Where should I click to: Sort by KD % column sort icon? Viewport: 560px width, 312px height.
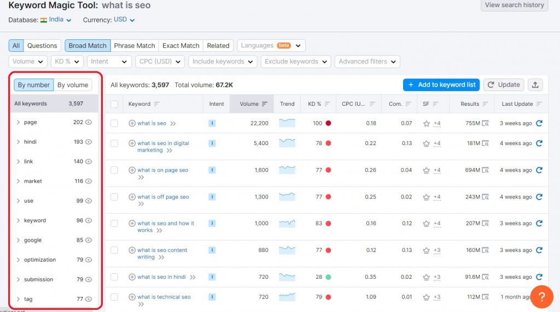tap(327, 104)
